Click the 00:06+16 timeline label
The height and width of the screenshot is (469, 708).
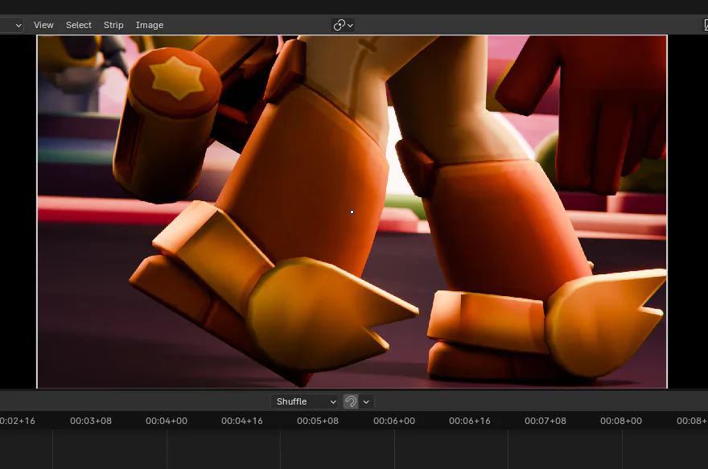click(470, 421)
